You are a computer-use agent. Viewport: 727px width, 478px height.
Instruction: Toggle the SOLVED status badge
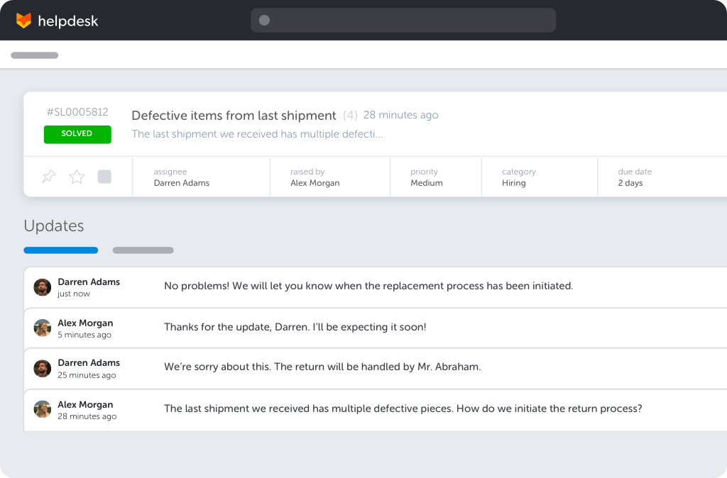[x=77, y=134]
